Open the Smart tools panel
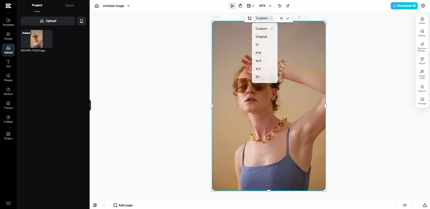Image resolution: width=430 pixels, height=209 pixels. tap(422, 74)
